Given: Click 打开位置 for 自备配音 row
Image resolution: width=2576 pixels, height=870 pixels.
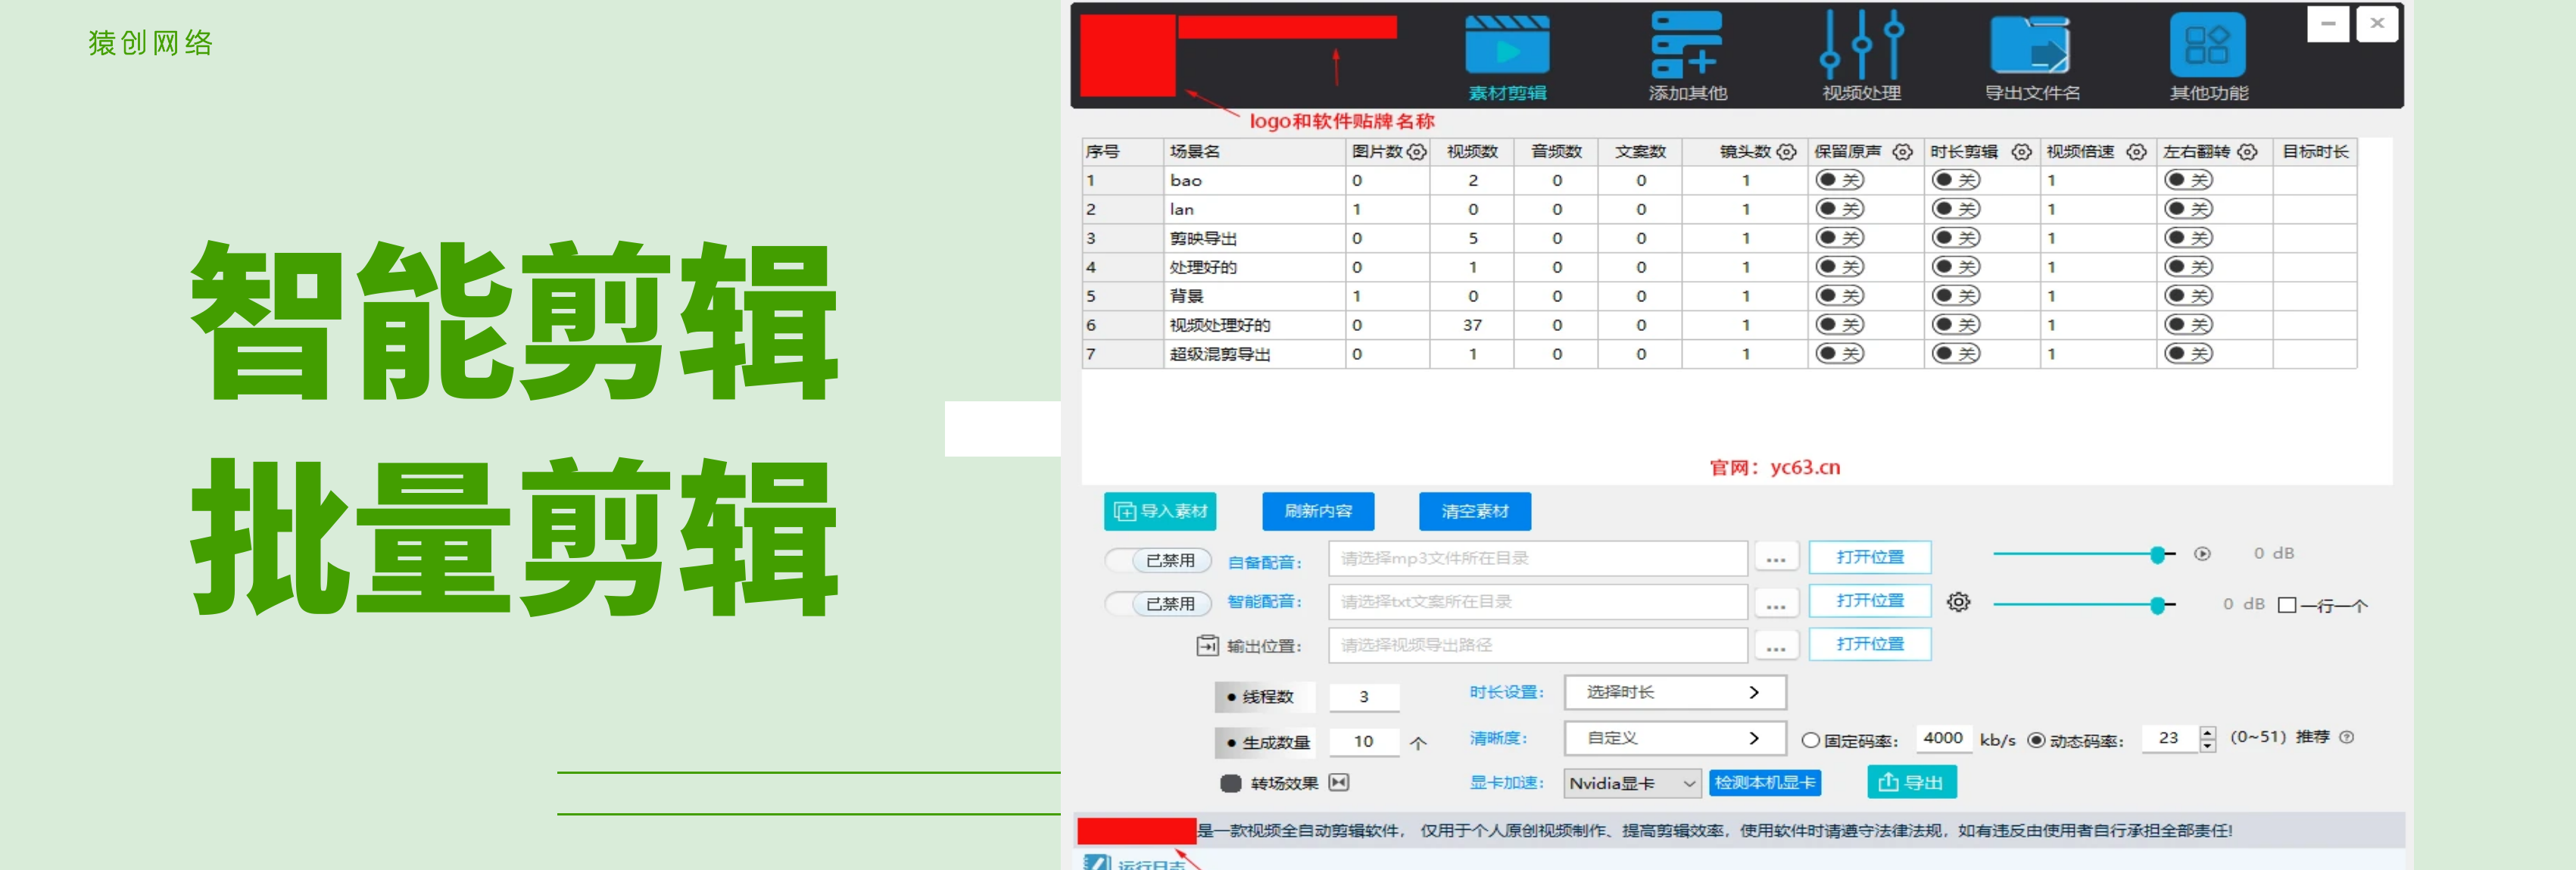Looking at the screenshot, I should tap(1870, 557).
